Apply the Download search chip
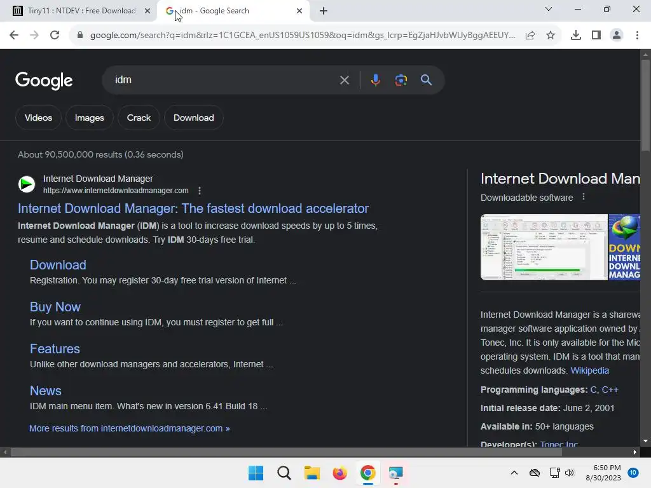Viewport: 651px width, 488px height. click(193, 118)
